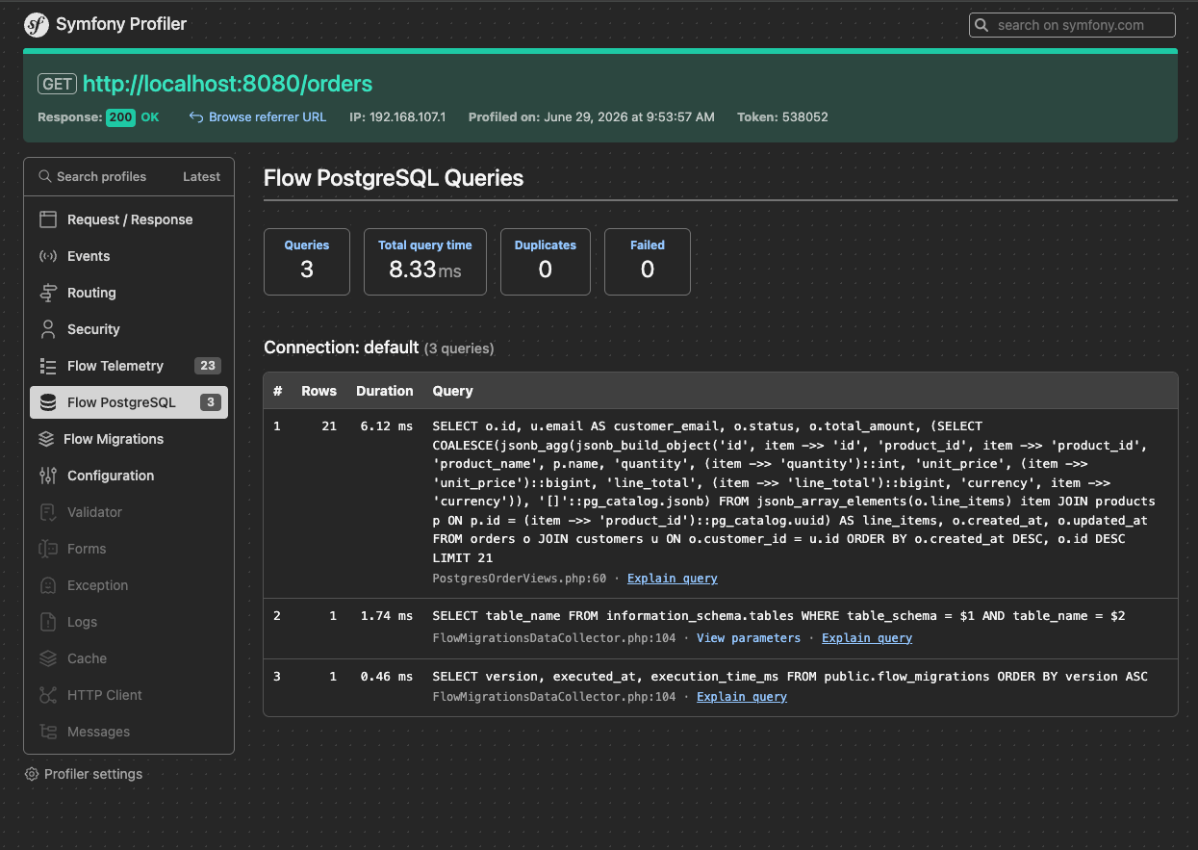Click the Configuration sliders icon

48,476
